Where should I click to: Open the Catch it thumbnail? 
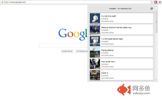coord(95,75)
